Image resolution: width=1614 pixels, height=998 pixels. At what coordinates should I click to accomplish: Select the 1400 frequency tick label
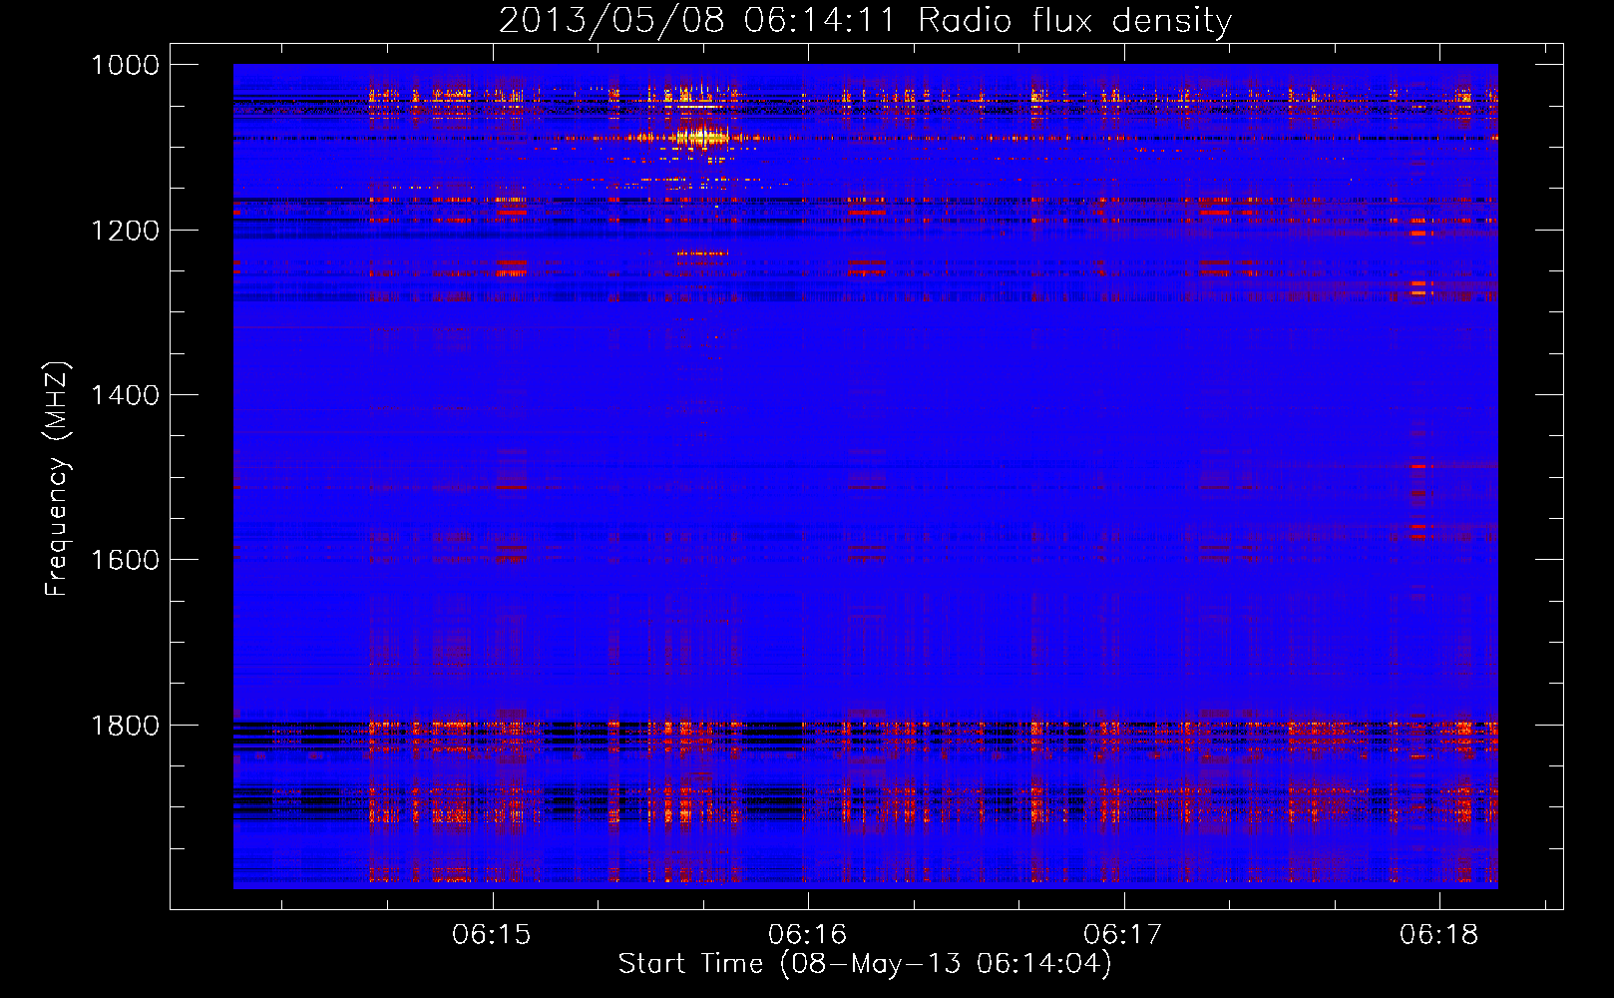(x=125, y=395)
